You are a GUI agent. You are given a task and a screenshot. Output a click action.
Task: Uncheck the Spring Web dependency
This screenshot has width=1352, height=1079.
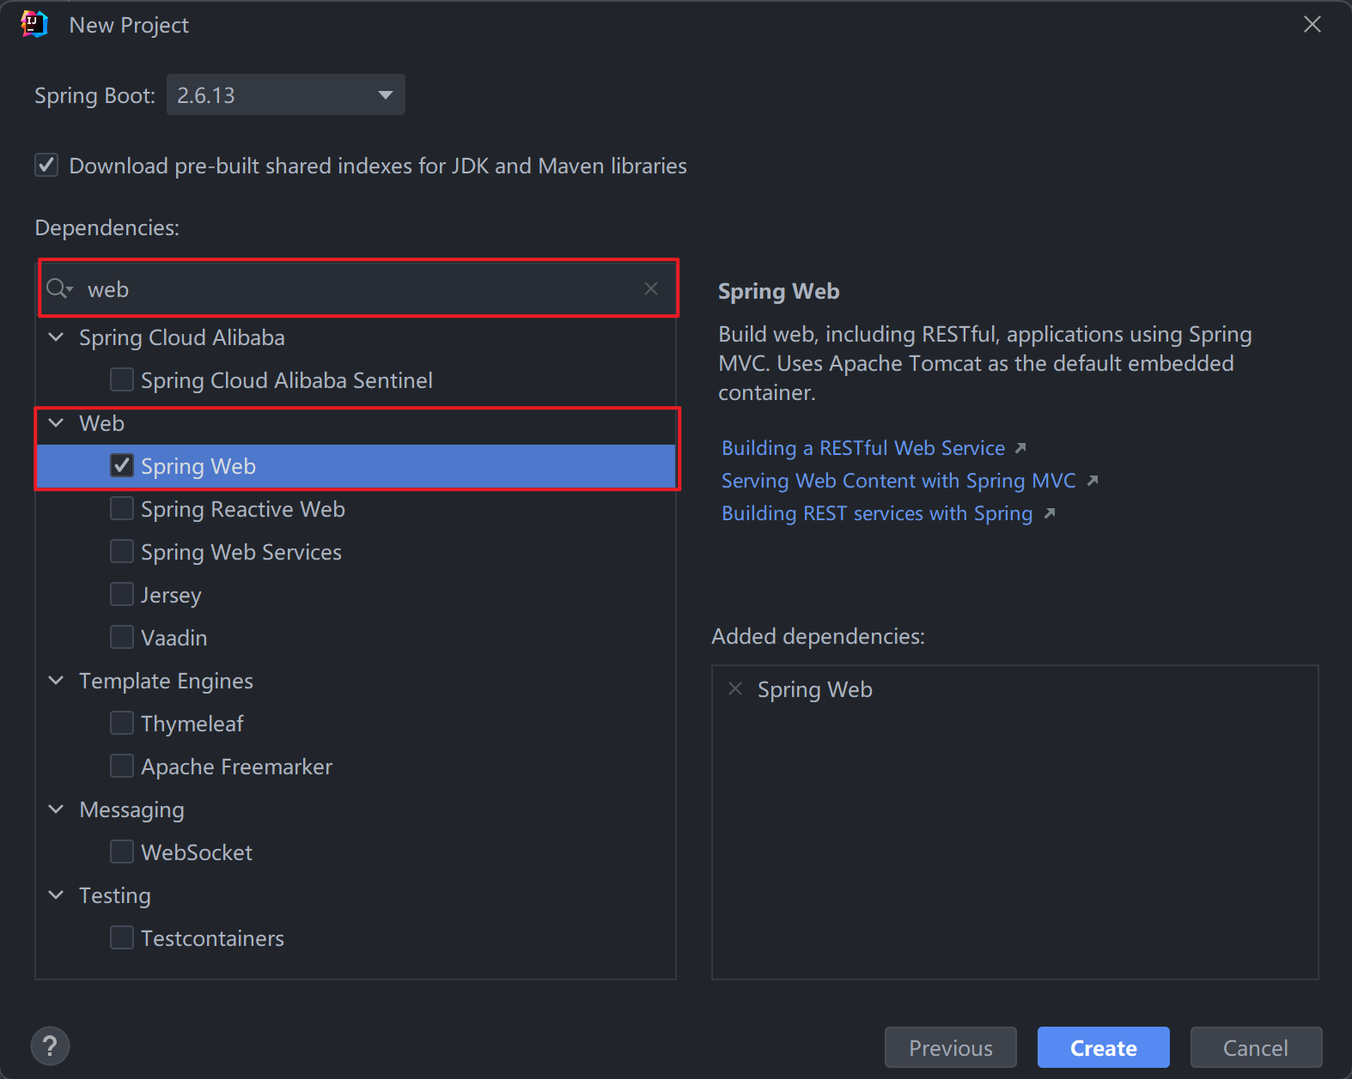coord(122,465)
